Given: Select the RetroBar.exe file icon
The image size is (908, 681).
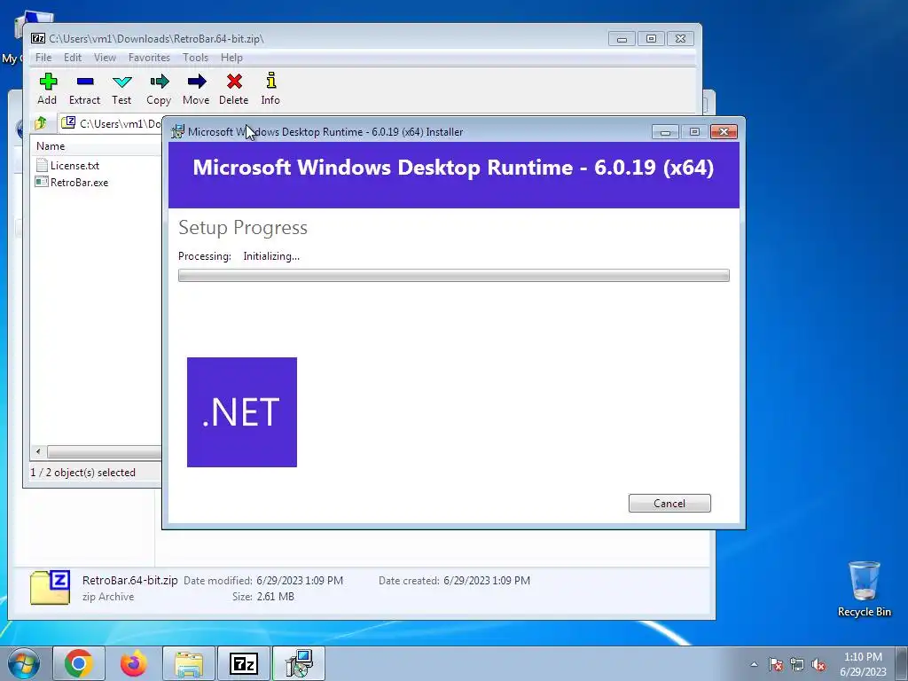Looking at the screenshot, I should click(x=42, y=182).
